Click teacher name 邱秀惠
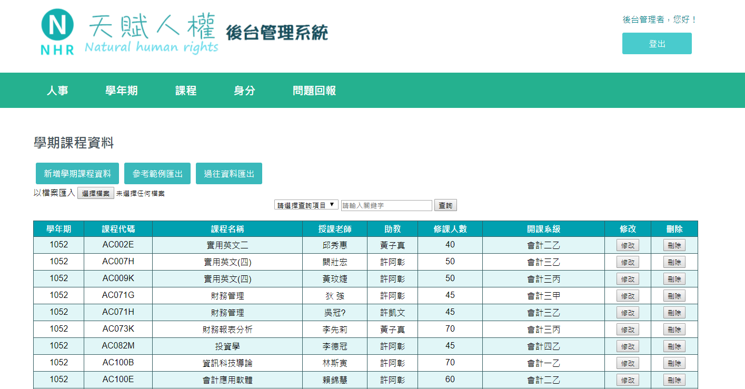 pyautogui.click(x=335, y=245)
